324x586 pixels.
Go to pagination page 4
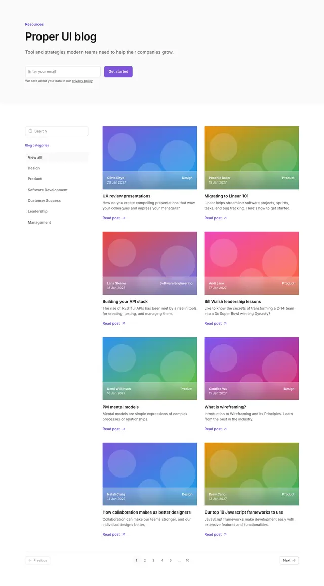[162, 560]
